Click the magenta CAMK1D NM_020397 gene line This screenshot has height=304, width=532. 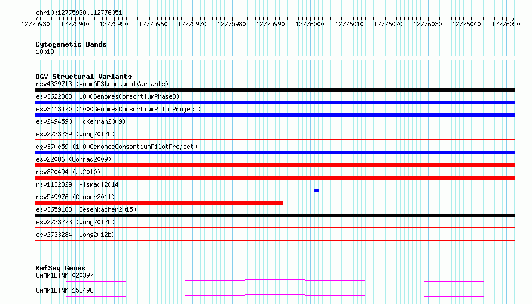275,281
